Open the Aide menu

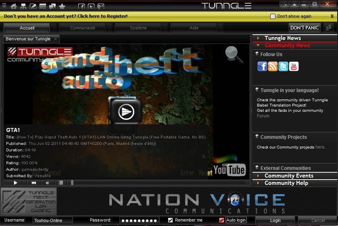click(194, 28)
